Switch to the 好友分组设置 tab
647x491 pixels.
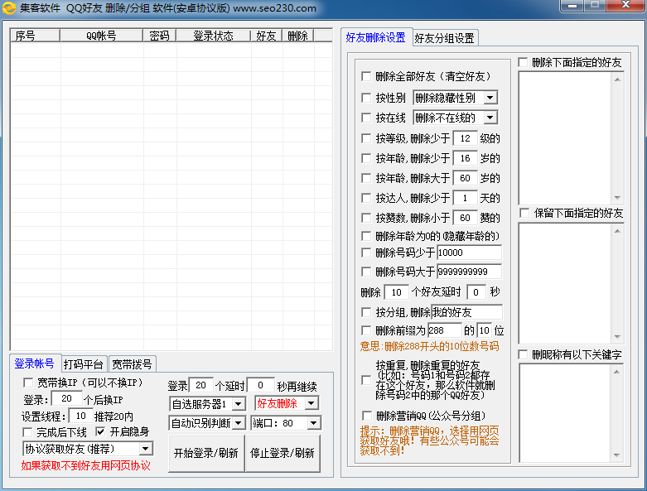(x=444, y=38)
